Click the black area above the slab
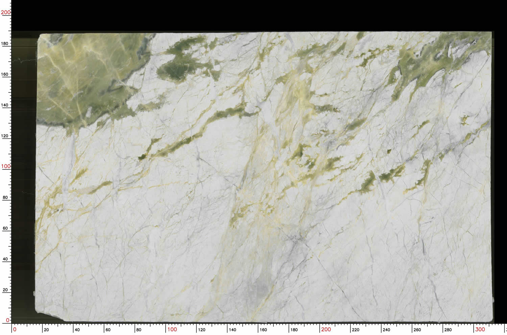507x335 pixels. [x=254, y=15]
